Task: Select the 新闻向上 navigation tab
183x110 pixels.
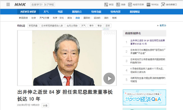Action: [x=77, y=12]
